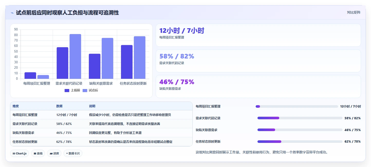
Task: Click progress label 缺陷关联原需求
Action: [x=207, y=130]
